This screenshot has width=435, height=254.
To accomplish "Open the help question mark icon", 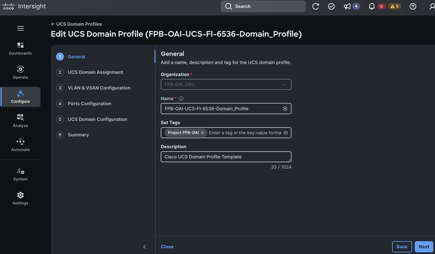I will tap(413, 6).
